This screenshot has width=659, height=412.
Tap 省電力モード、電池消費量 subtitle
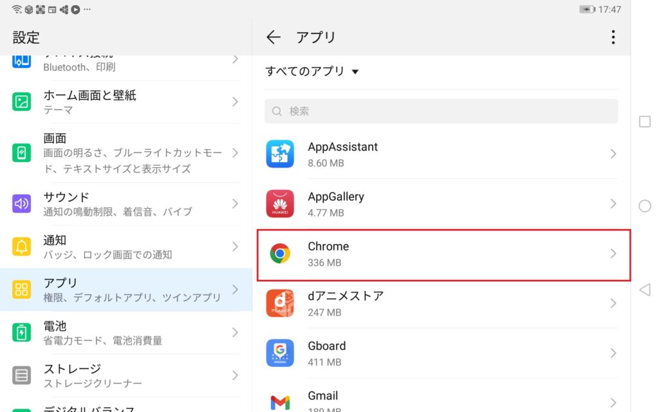pos(102,341)
